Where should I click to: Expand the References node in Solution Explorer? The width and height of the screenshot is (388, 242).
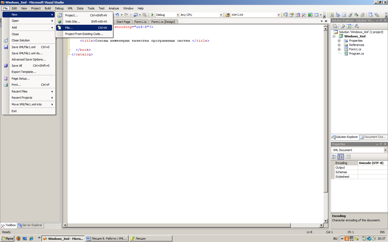(x=339, y=45)
